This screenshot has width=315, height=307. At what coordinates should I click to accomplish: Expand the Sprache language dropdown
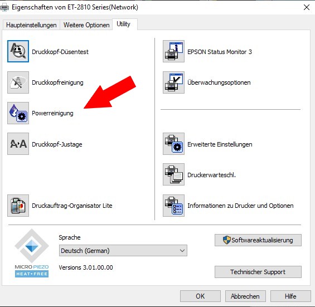coord(123,251)
